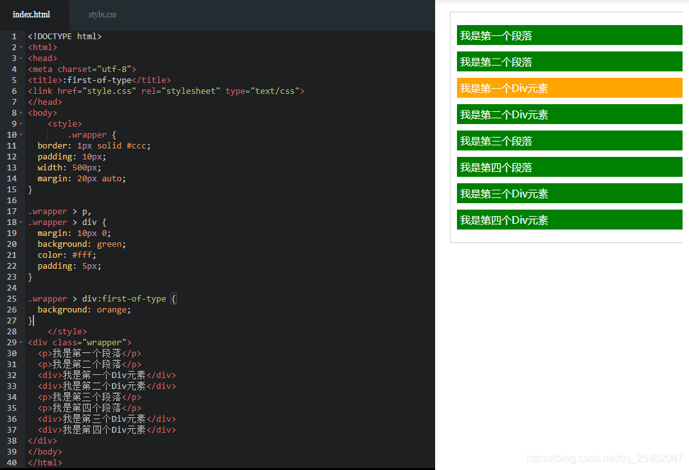Click the .wrapper > p, selector line

[59, 212]
